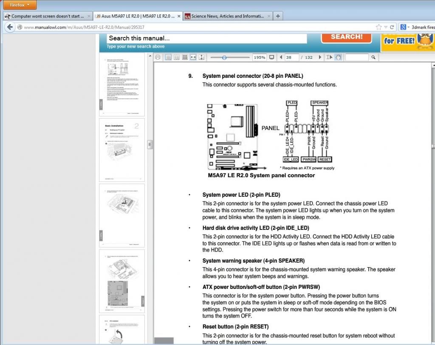Click 'Hard disk drive activity LED (2-pin IDE_LED)' heading
Viewport: 435px width, 345px height.
point(255,228)
